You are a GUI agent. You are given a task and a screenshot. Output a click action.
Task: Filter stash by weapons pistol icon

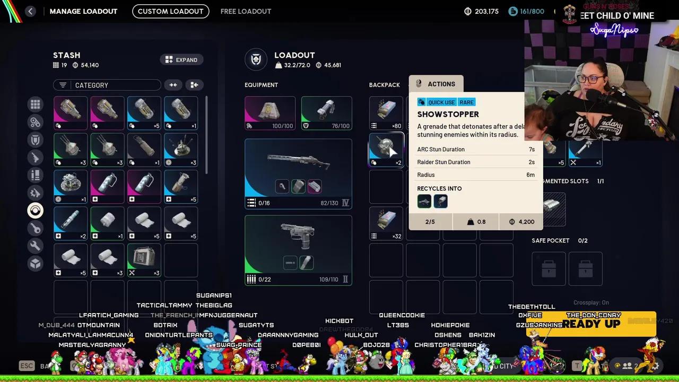(x=35, y=158)
